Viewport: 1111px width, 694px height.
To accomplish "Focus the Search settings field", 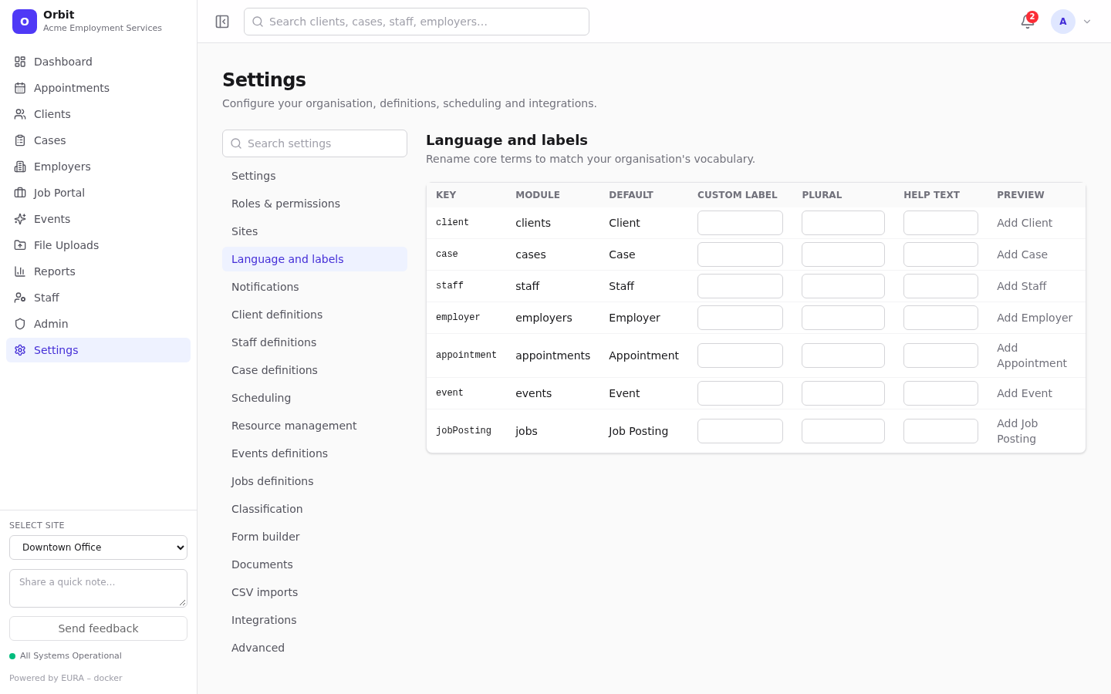I will coord(315,143).
